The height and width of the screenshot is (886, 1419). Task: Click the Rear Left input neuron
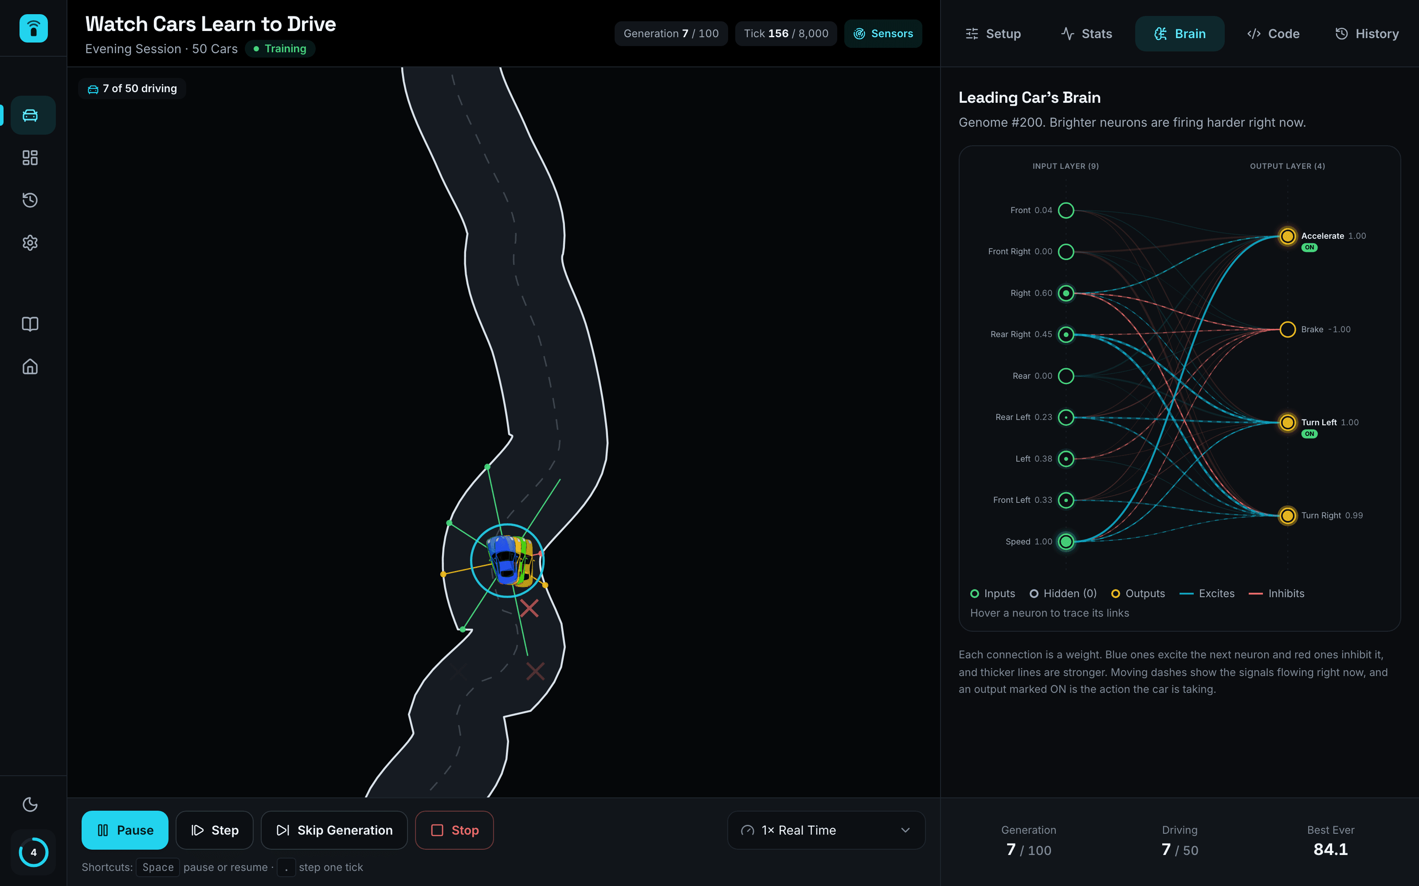pos(1066,417)
